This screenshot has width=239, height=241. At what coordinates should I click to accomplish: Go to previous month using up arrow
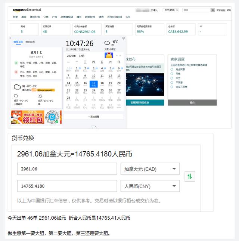[x=117, y=56]
